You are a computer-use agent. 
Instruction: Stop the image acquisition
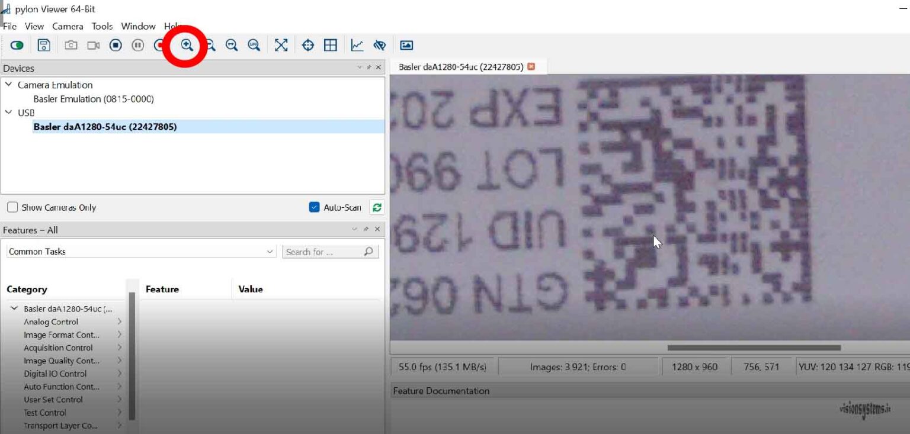116,44
